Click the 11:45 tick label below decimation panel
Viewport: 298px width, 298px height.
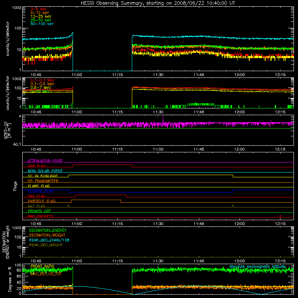(x=199, y=261)
